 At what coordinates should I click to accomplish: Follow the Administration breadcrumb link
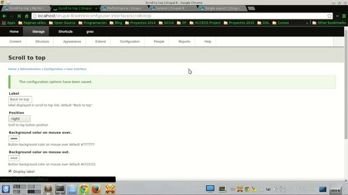[30, 69]
